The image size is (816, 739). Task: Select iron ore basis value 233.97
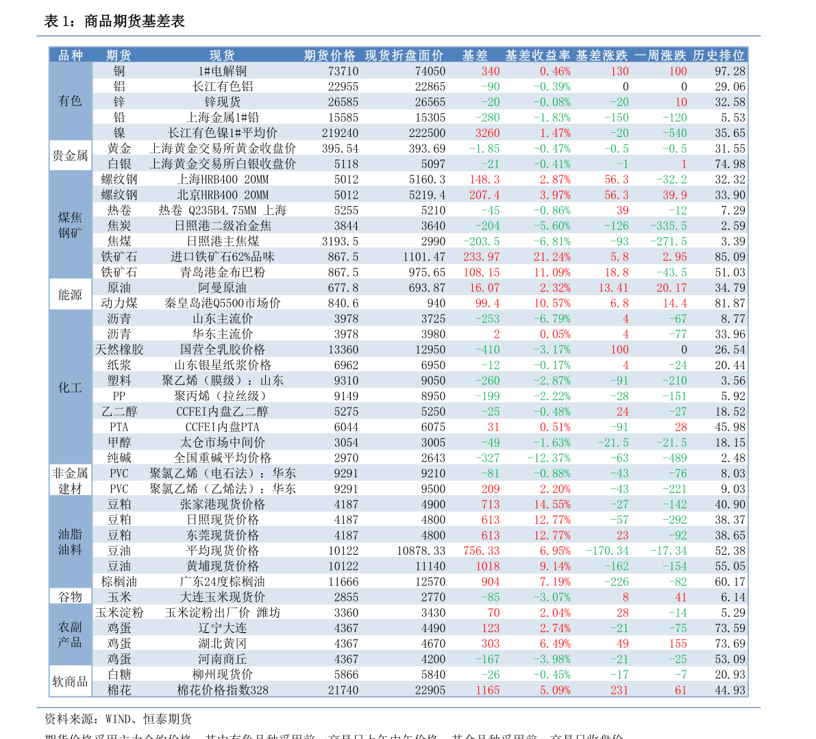(481, 257)
